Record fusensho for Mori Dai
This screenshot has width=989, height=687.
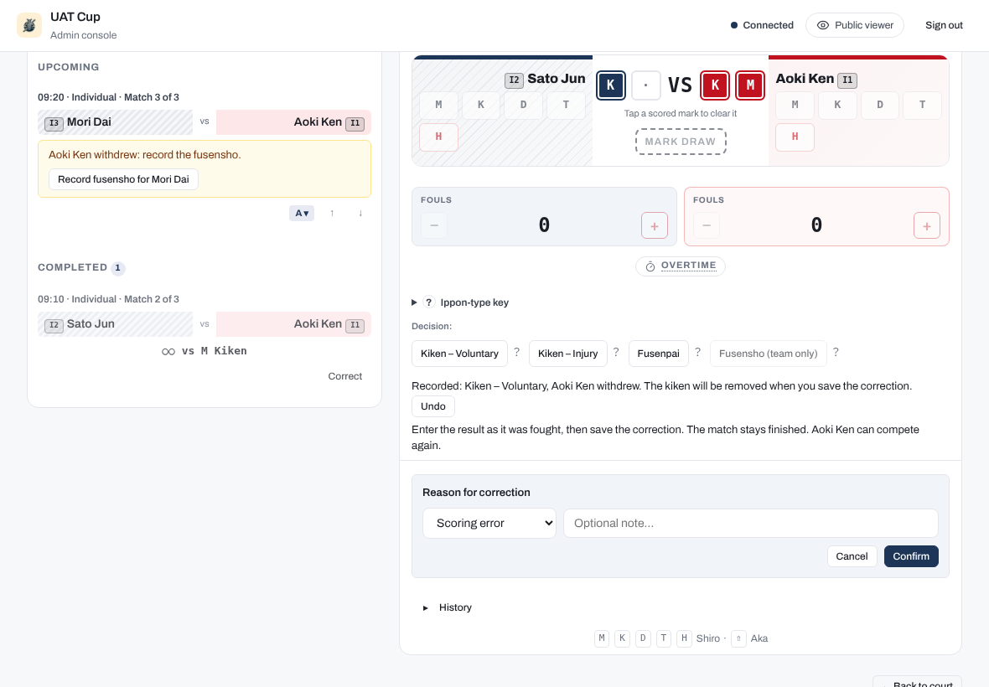pos(124,179)
